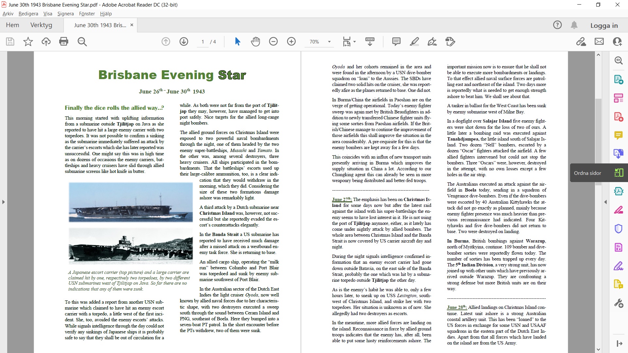This screenshot has height=353, width=628.
Task: Expand the fit page dropdown arrow
Action: 355,42
